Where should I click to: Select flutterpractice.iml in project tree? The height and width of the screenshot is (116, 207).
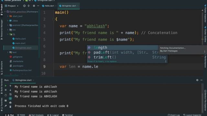point(22,70)
